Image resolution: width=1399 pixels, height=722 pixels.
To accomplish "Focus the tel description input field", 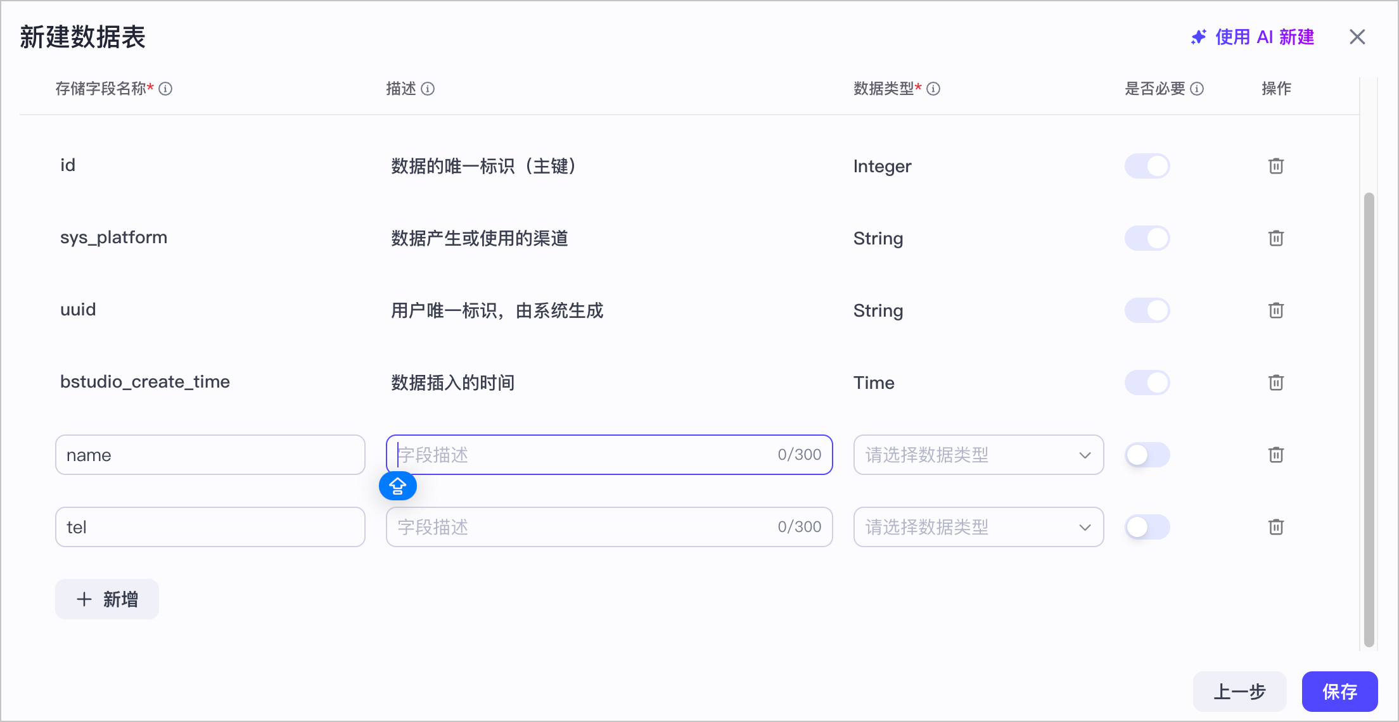I will click(609, 527).
